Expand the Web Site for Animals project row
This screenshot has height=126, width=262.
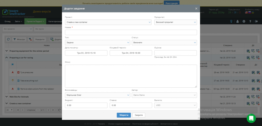(6, 97)
